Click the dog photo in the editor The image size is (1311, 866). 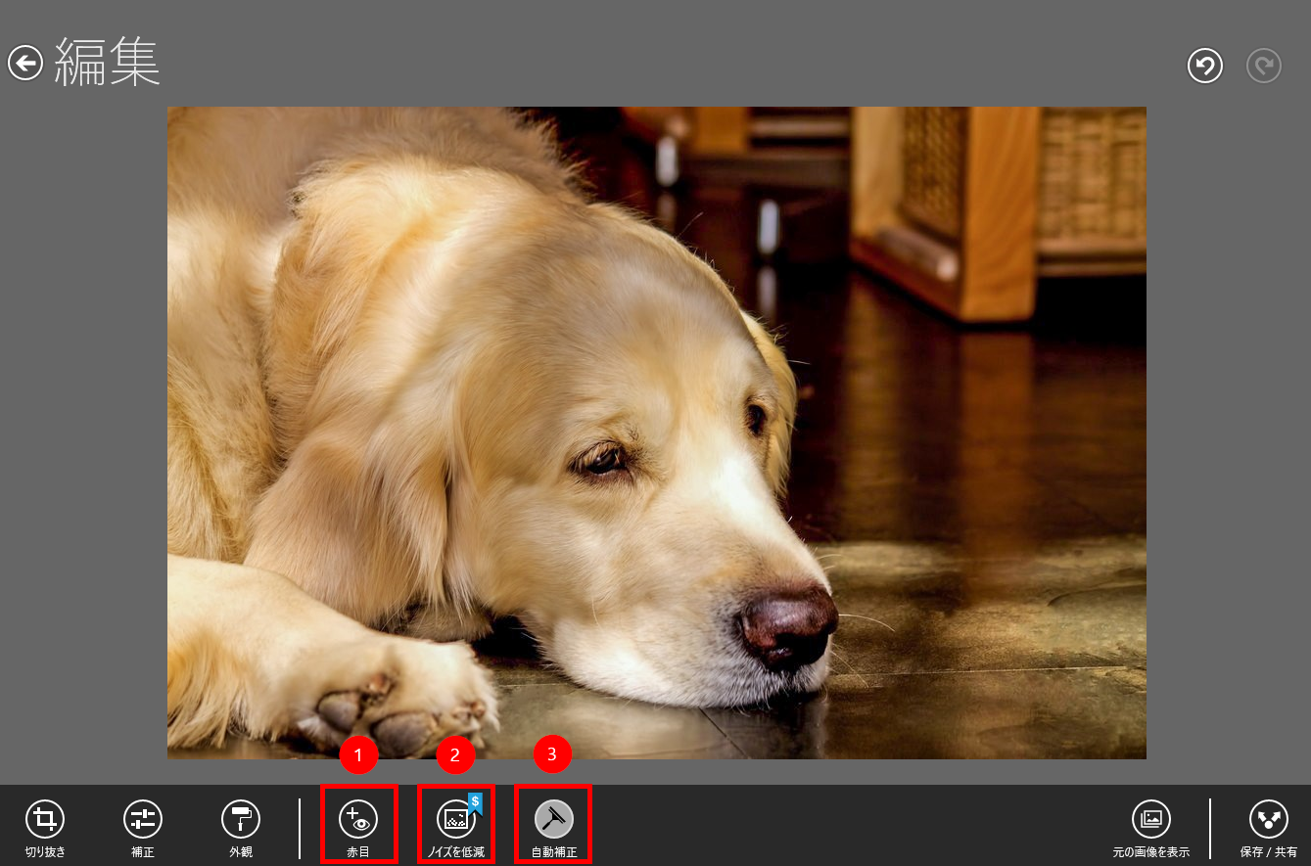tap(657, 433)
